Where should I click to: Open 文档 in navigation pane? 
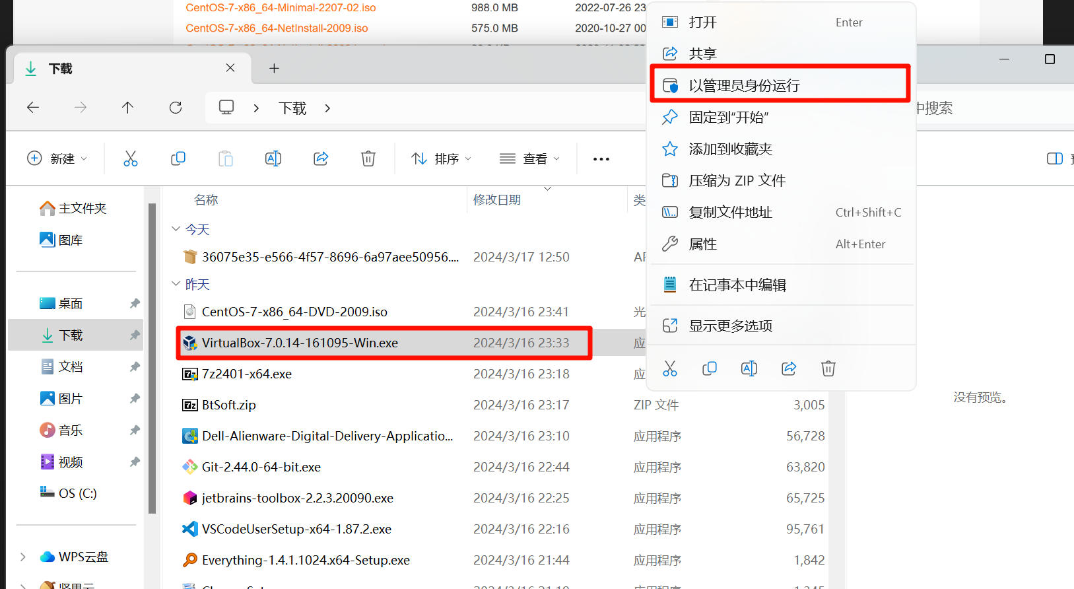pyautogui.click(x=61, y=366)
